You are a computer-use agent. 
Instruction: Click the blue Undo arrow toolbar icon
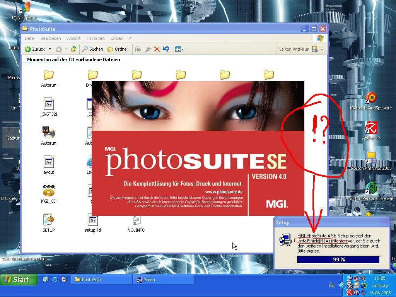[x=166, y=49]
